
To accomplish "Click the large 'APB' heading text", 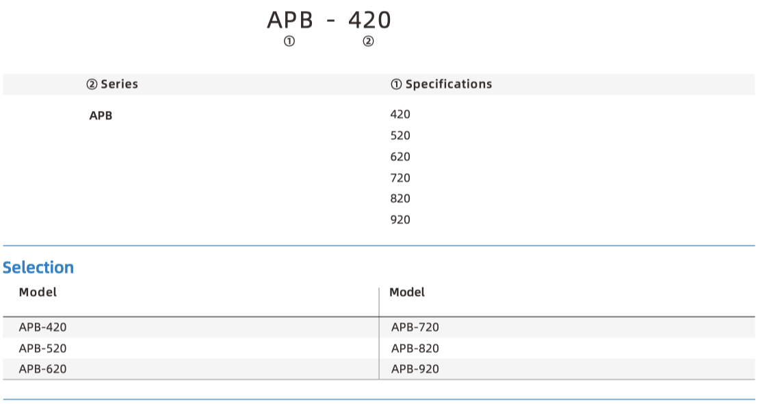I will [x=290, y=21].
